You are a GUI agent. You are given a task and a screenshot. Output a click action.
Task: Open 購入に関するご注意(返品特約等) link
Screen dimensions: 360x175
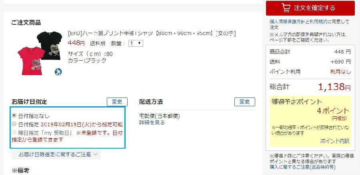click(x=303, y=167)
